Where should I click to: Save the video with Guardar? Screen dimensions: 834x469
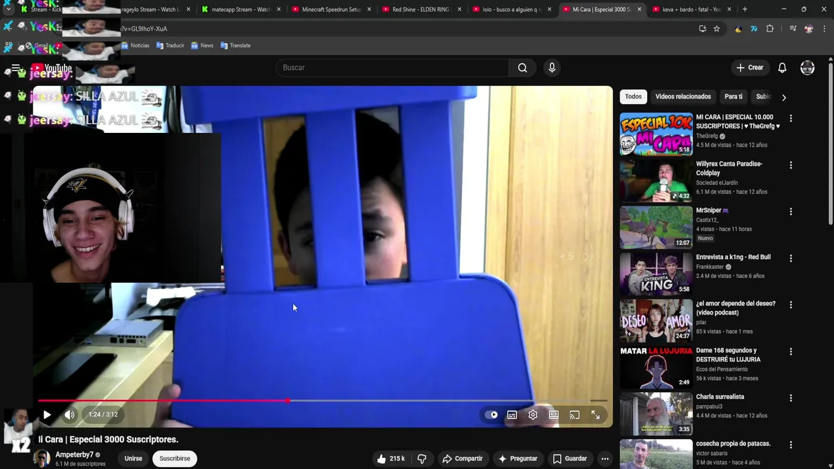click(569, 459)
